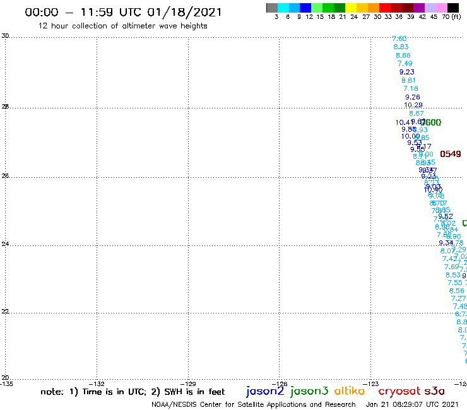The width and height of the screenshot is (467, 410).
Task: Click the latitude axis label 22
Action: pos(5,311)
